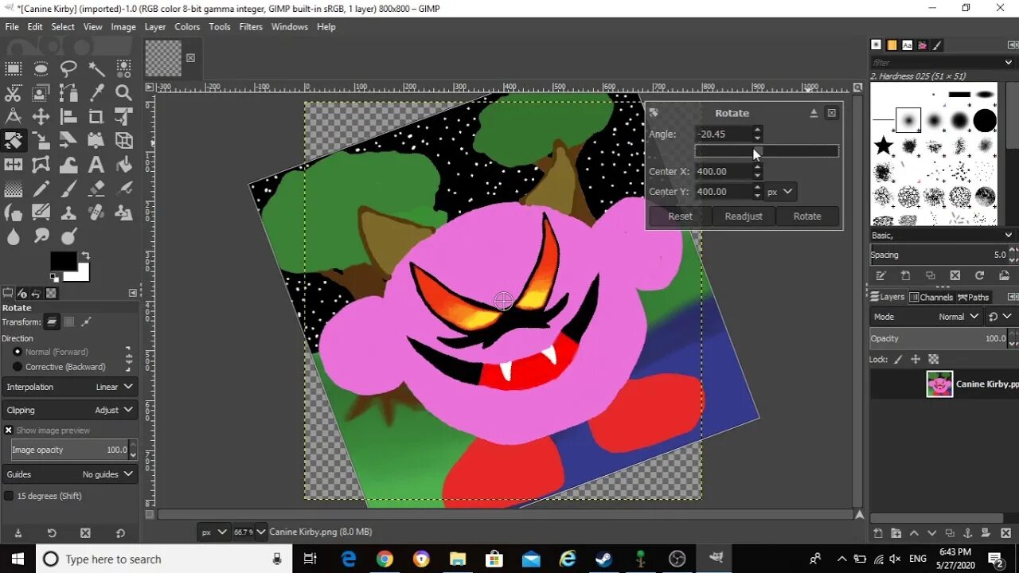This screenshot has width=1019, height=573.
Task: Enable 15 degrees (Shift) constraint
Action: tap(9, 496)
